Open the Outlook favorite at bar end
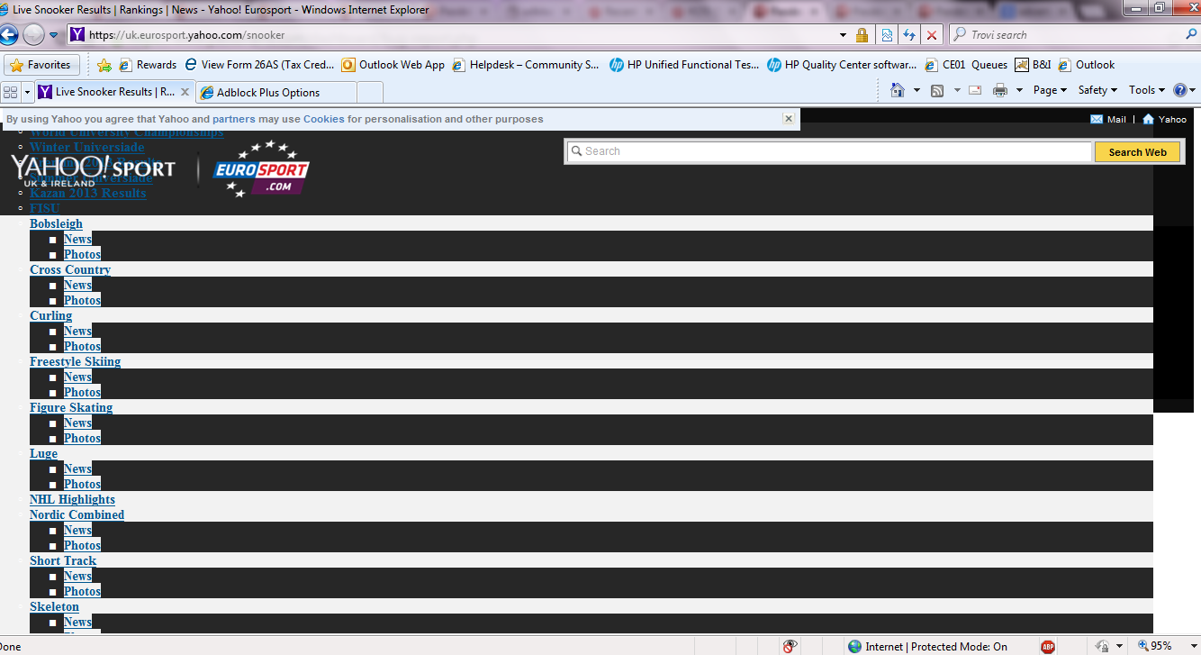The height and width of the screenshot is (655, 1201). (x=1087, y=65)
